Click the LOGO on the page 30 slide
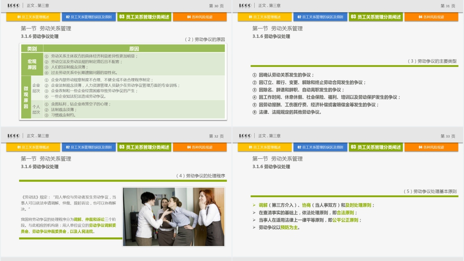This screenshot has width=464, height=261. [x=14, y=5]
